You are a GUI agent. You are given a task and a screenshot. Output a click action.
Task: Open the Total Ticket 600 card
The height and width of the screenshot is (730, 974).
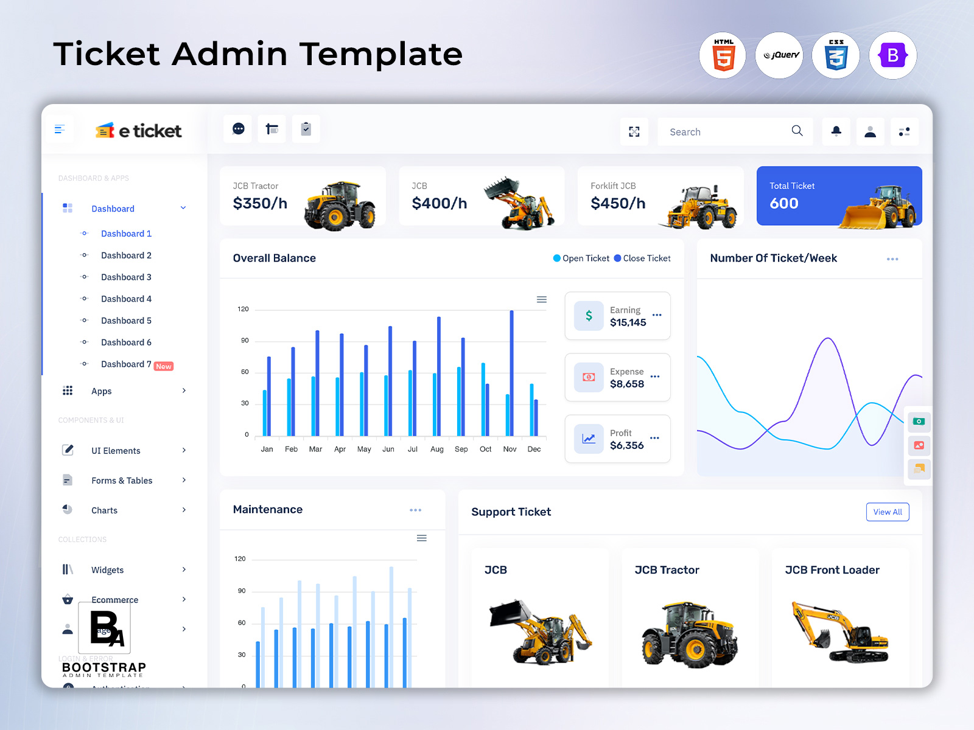[x=839, y=196]
